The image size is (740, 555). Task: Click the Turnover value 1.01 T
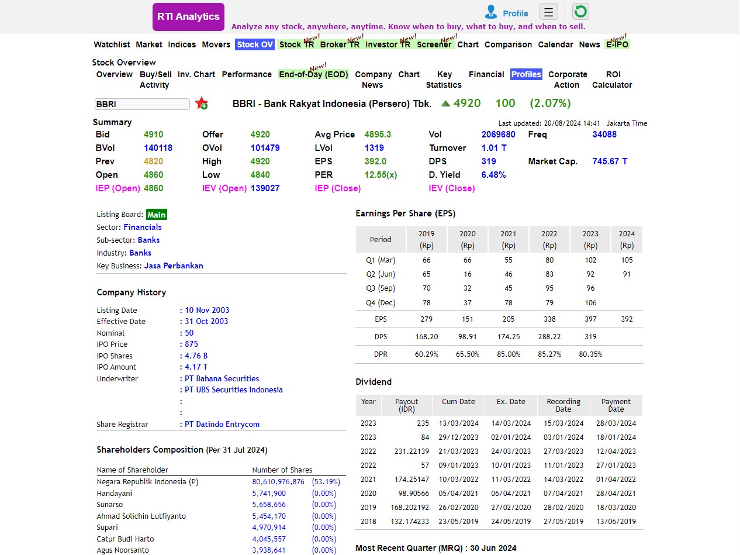tap(494, 148)
